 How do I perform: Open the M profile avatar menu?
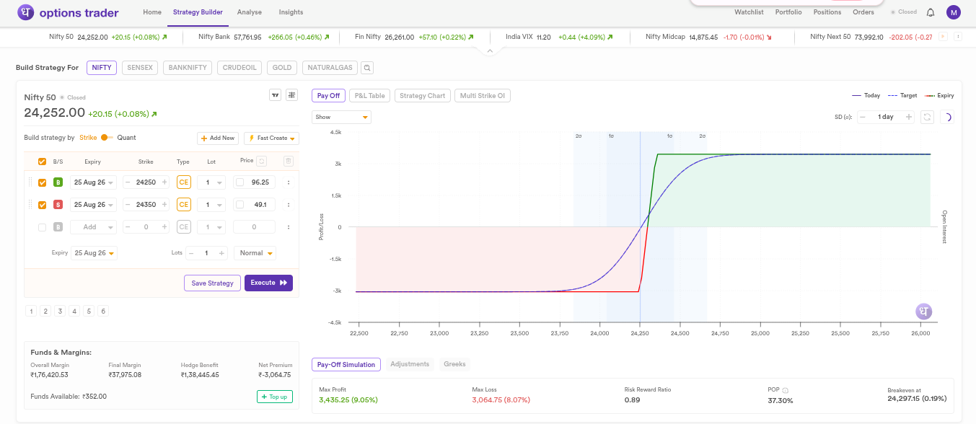point(954,12)
